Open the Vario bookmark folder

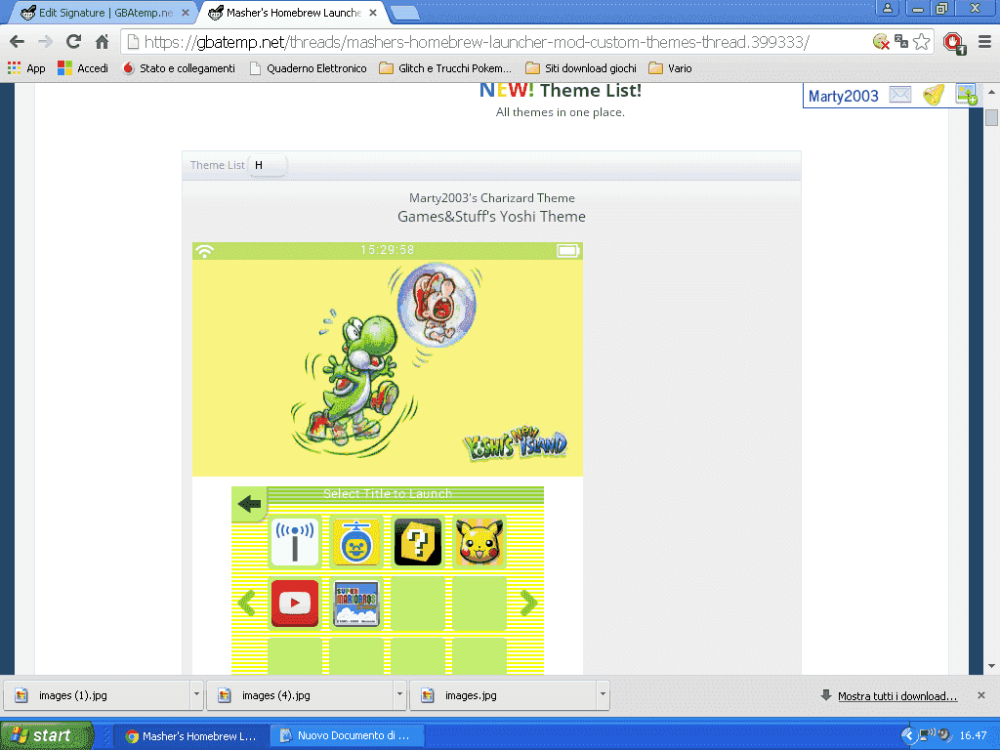pos(670,68)
